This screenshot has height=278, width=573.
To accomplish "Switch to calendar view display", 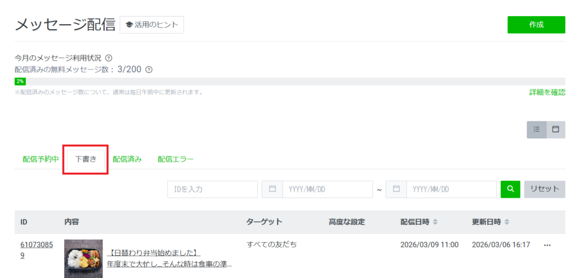I will [x=556, y=129].
